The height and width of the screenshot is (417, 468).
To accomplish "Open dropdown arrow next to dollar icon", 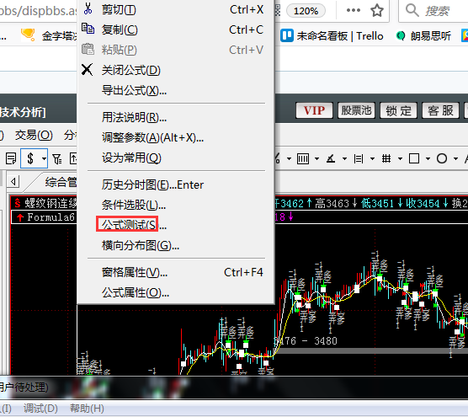I will (x=44, y=158).
